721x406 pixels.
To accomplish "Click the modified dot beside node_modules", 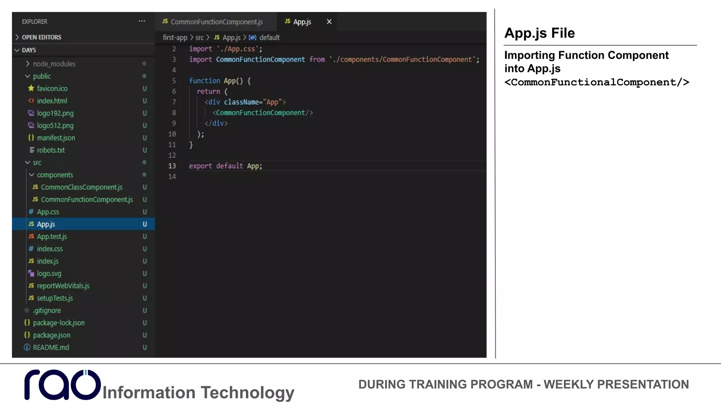I will pyautogui.click(x=144, y=63).
